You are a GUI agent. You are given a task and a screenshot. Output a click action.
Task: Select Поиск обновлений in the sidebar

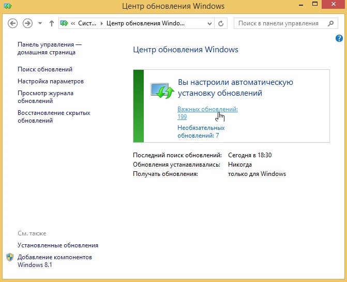45,69
